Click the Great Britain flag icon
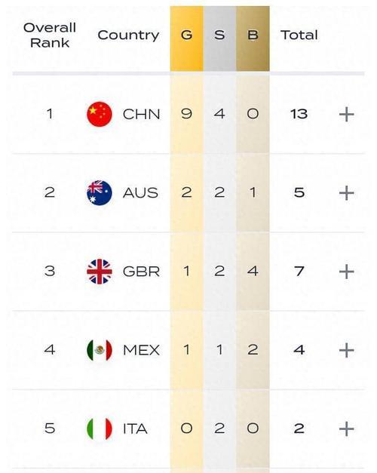The image size is (377, 473). pyautogui.click(x=100, y=272)
